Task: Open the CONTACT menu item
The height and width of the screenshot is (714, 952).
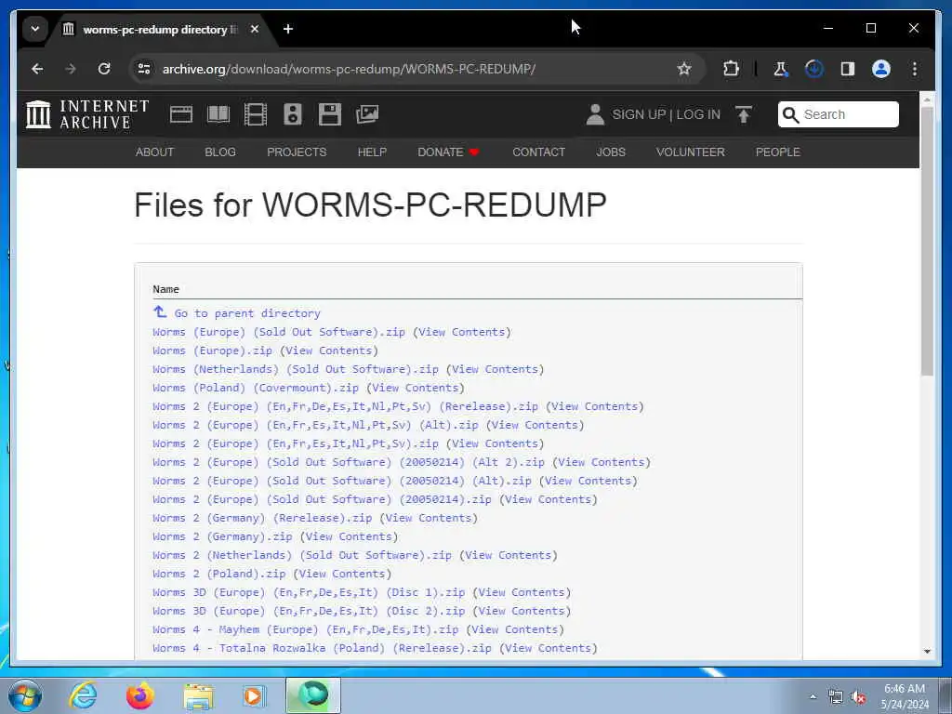Action: [x=538, y=152]
